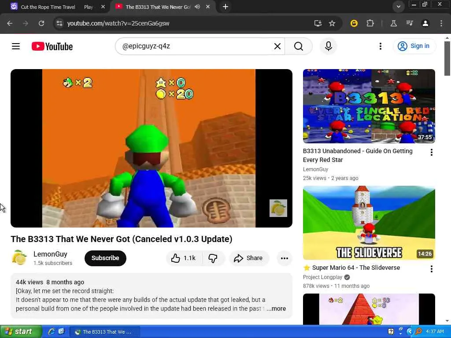The image size is (451, 338).
Task: Mute the B3313 tab audio speaker icon
Action: pyautogui.click(x=197, y=7)
